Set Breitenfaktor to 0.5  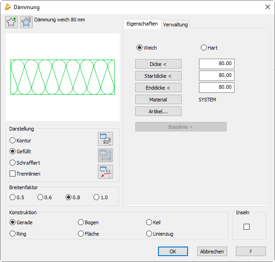coord(13,197)
